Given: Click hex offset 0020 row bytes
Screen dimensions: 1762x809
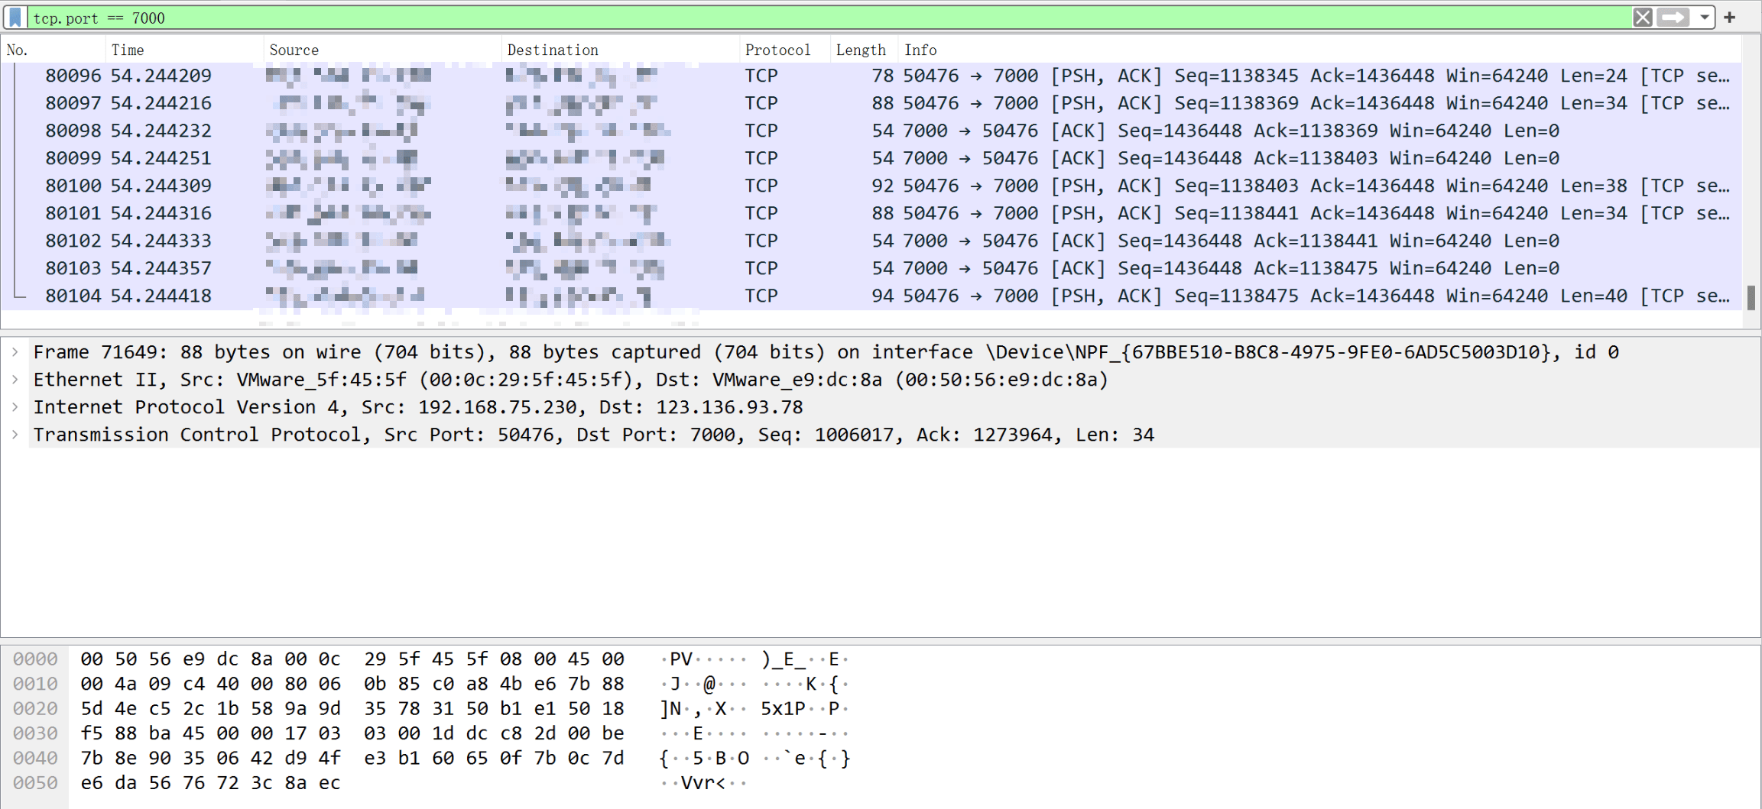Looking at the screenshot, I should (352, 708).
